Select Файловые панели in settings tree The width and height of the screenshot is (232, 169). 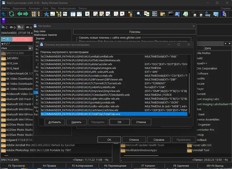click(x=45, y=35)
